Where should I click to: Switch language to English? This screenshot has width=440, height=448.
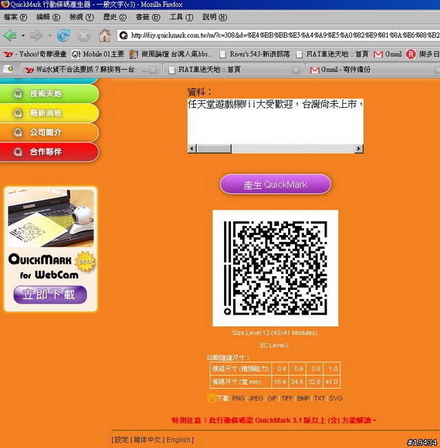click(178, 440)
